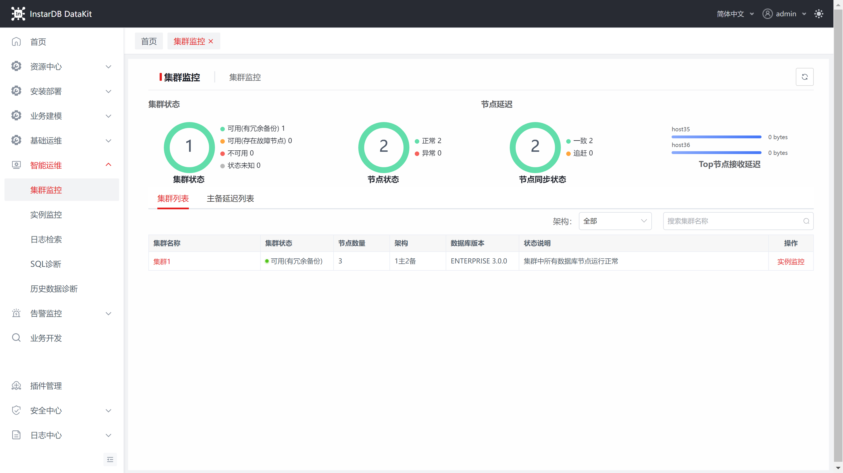Viewport: 843px width, 473px height.
Task: Click the plugin icon for 插件管理
Action: point(16,386)
